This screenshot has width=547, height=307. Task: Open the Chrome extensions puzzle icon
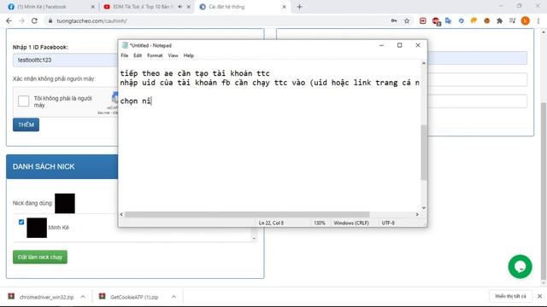point(499,20)
